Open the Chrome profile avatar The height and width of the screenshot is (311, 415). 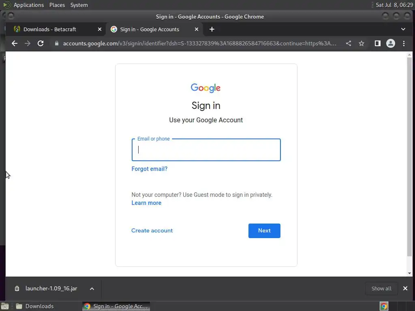pos(391,43)
